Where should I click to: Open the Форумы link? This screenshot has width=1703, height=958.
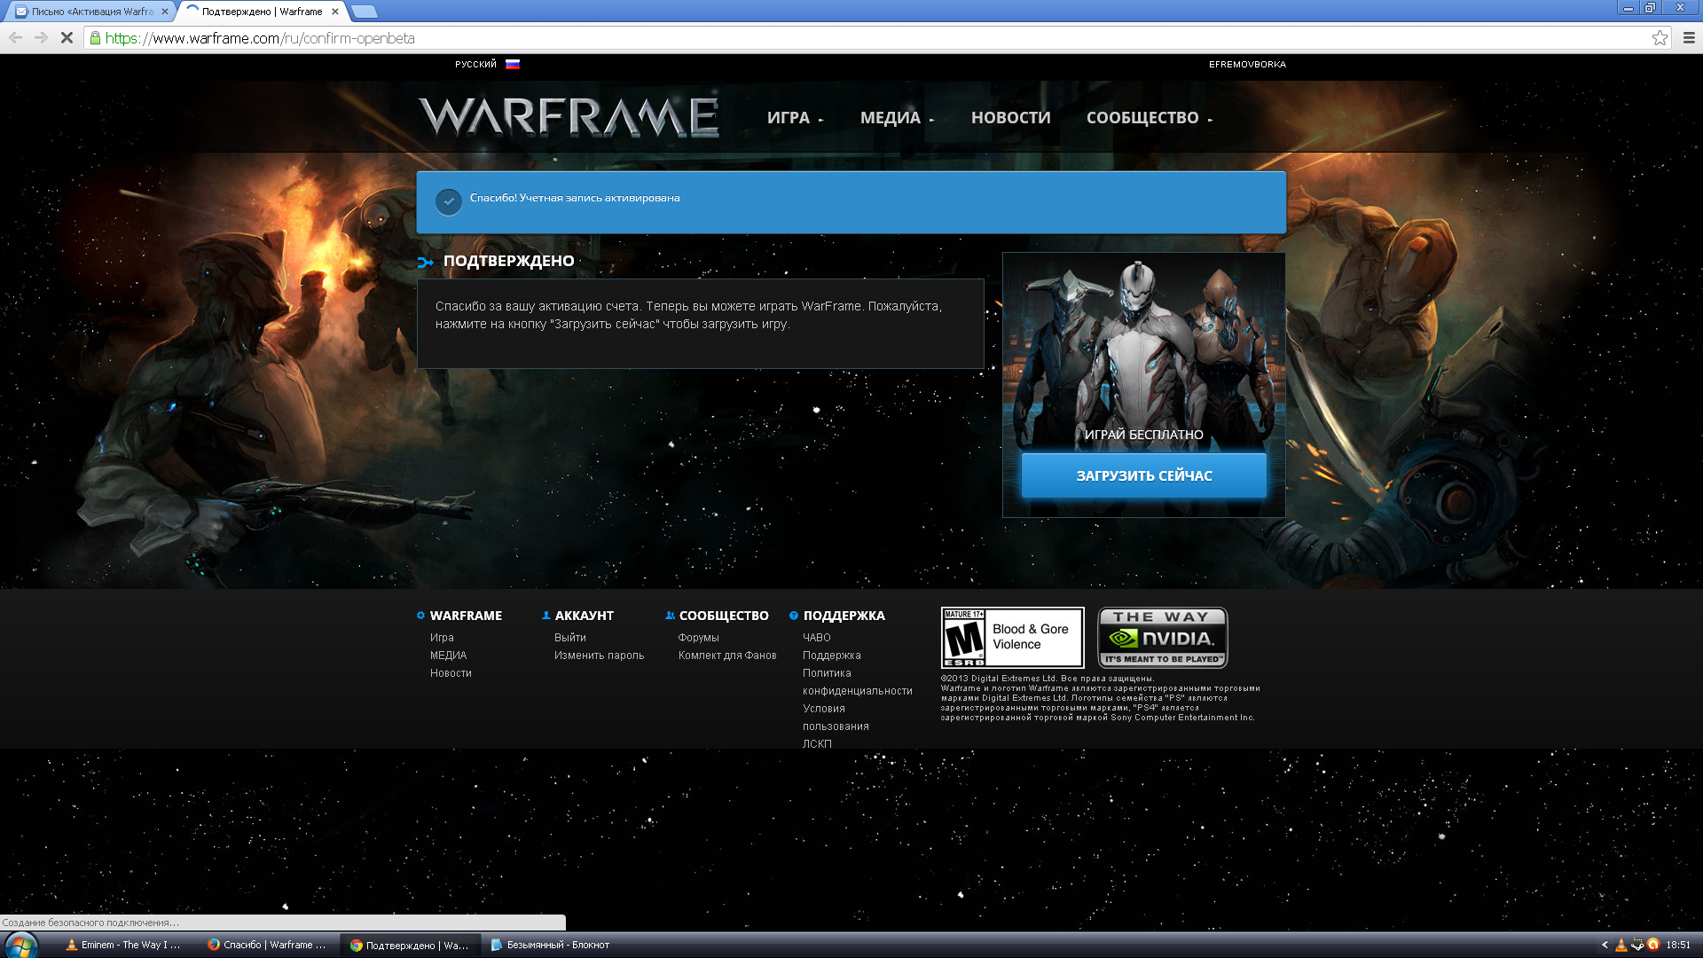(x=699, y=638)
